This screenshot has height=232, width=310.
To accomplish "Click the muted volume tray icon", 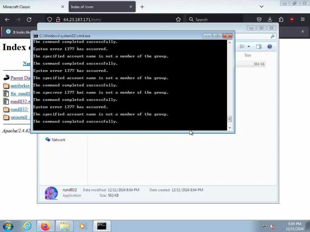I will pyautogui.click(x=272, y=227).
